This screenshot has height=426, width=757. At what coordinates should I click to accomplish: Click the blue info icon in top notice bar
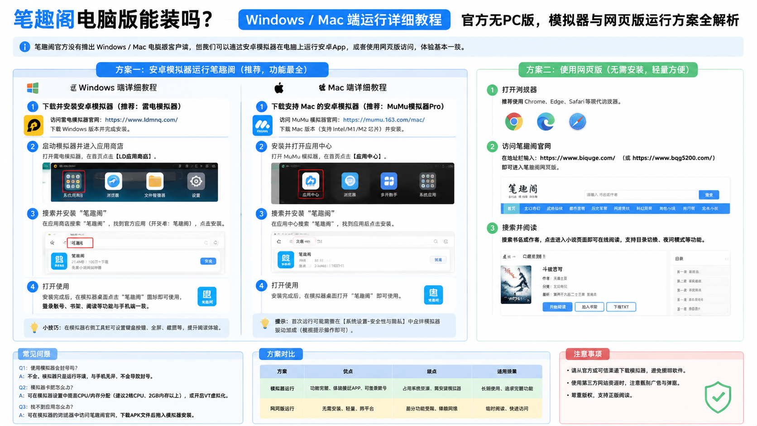tap(25, 47)
